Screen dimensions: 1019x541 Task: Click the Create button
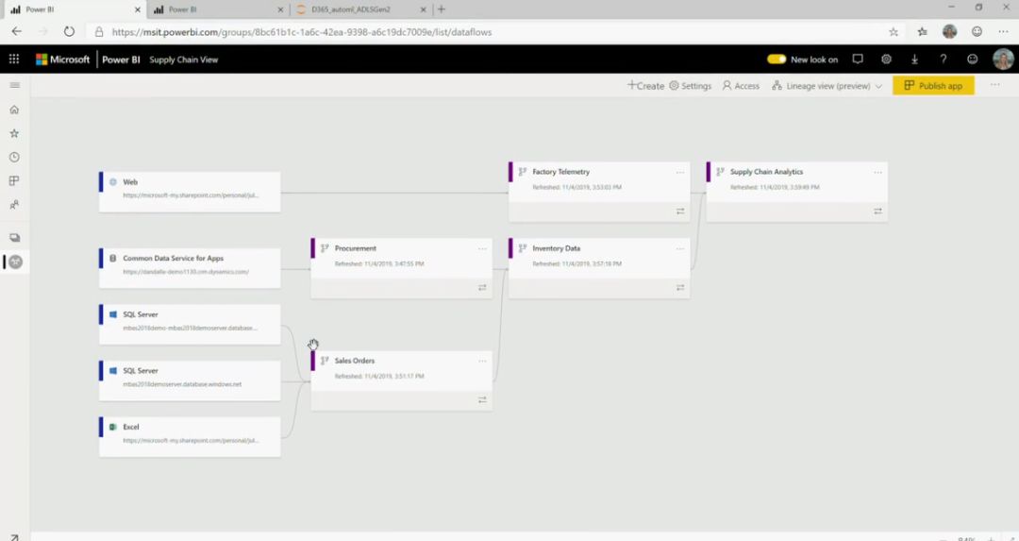click(645, 86)
